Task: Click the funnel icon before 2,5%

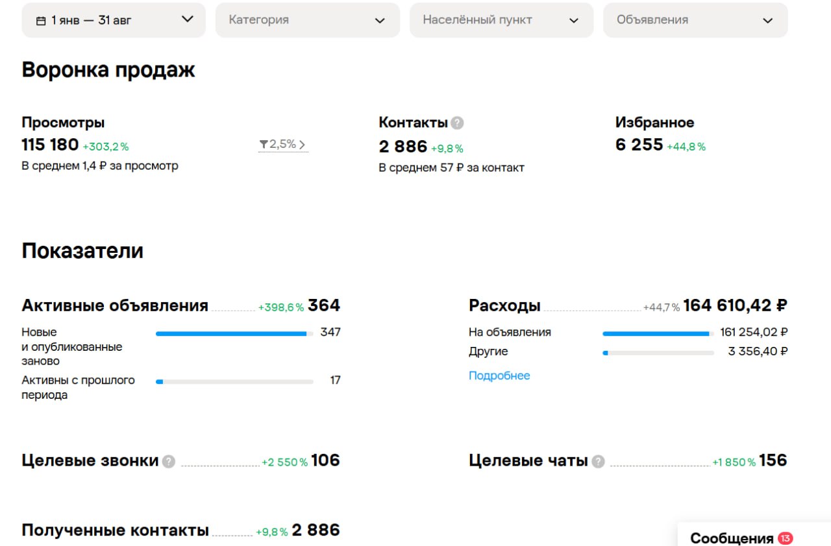Action: (264, 144)
